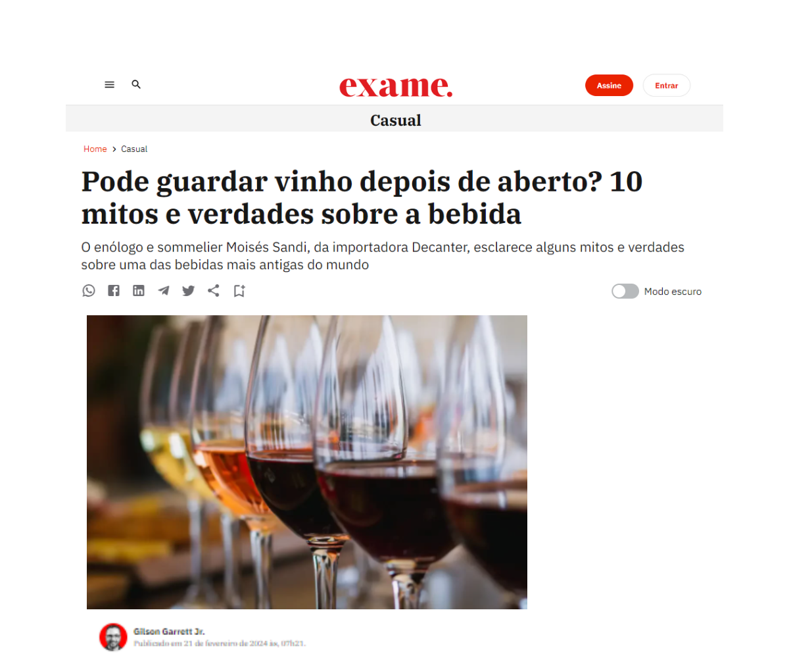Viewport: 789px width, 658px height.
Task: Share article via WhatsApp icon
Action: pos(89,290)
